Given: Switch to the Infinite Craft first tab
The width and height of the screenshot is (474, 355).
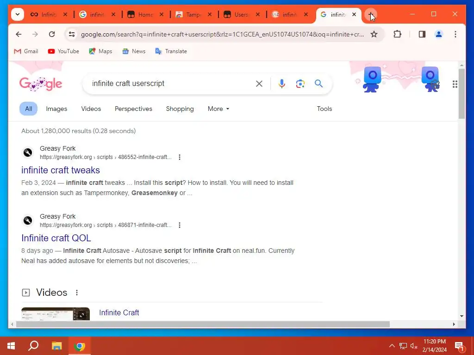Looking at the screenshot, I should 44,14.
